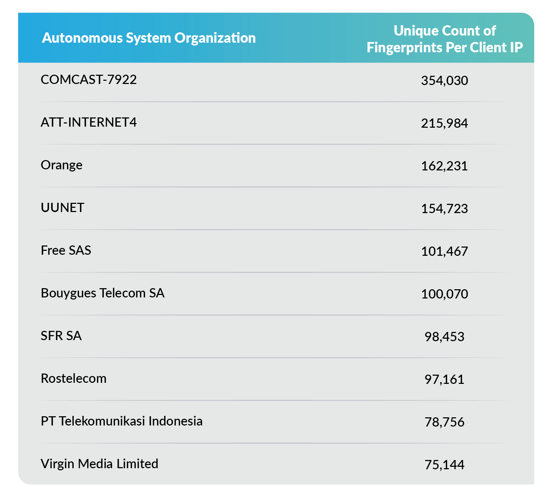Click the 97,161 count value
This screenshot has width=548, height=497.
(x=444, y=380)
